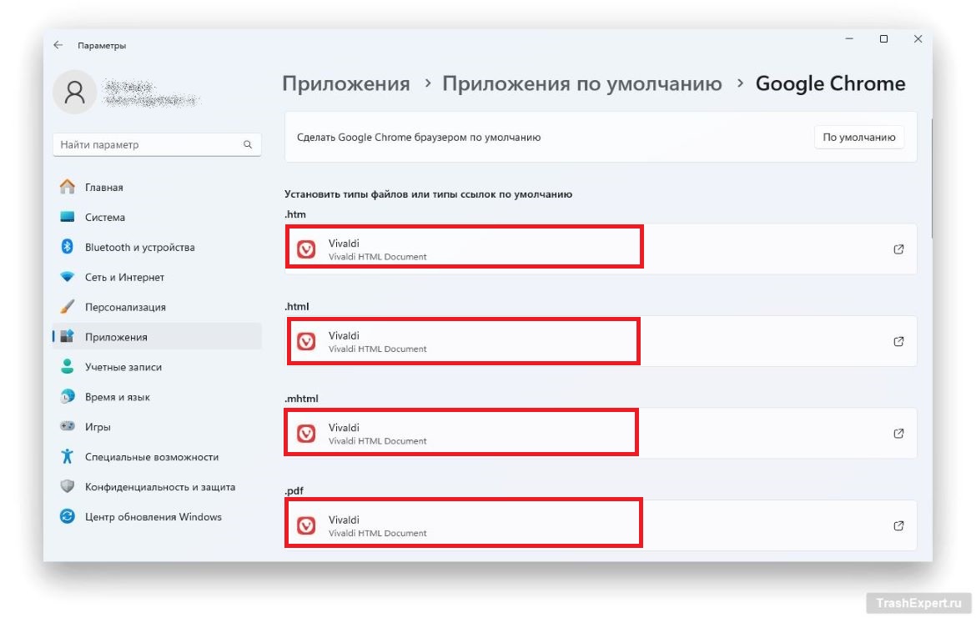Click the back arrow in Параметры window
Viewport: 976px width, 618px height.
click(x=58, y=45)
